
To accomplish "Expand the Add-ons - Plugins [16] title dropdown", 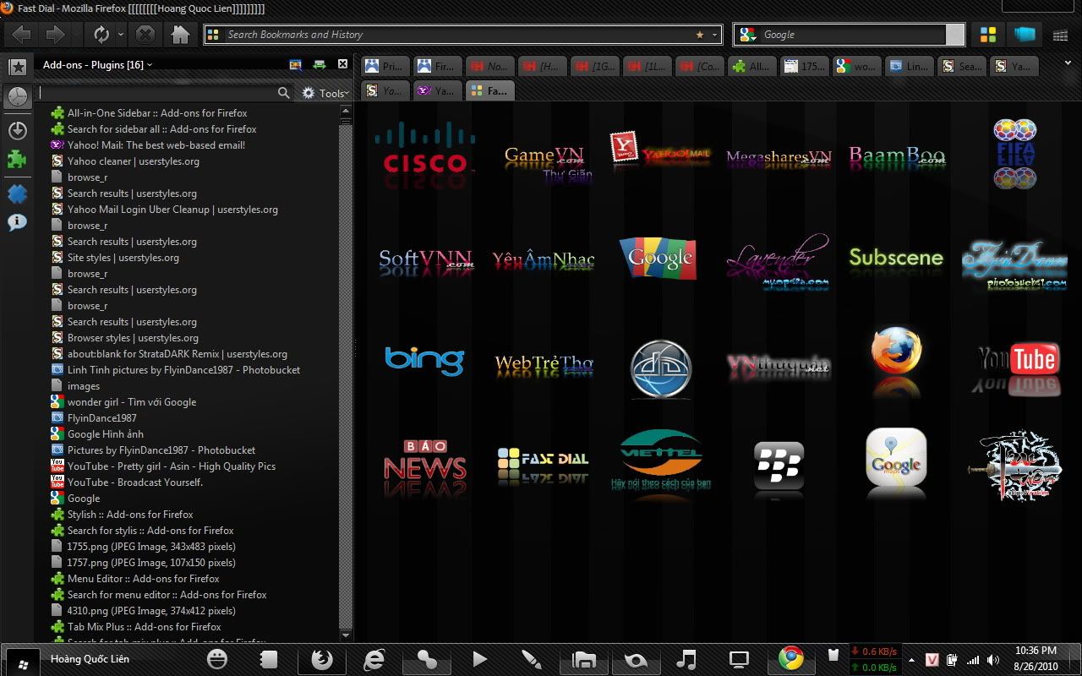I will coord(98,65).
